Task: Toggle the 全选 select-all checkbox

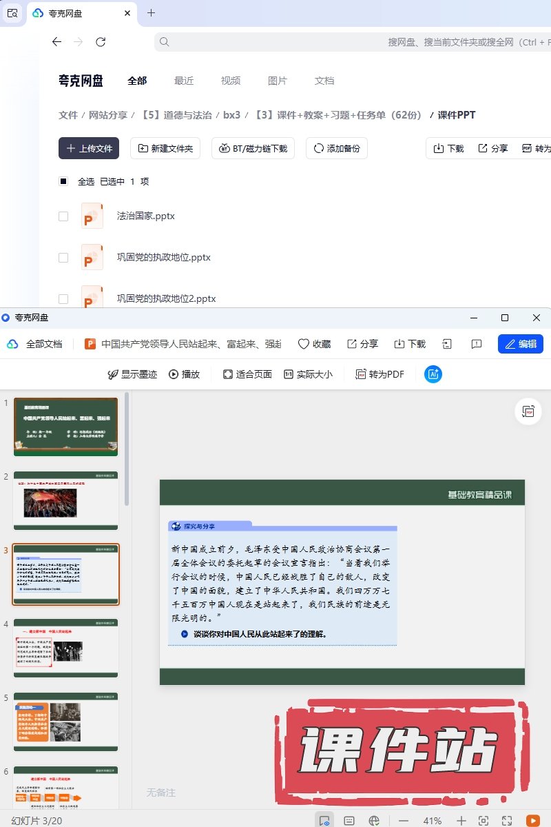Action: (63, 181)
